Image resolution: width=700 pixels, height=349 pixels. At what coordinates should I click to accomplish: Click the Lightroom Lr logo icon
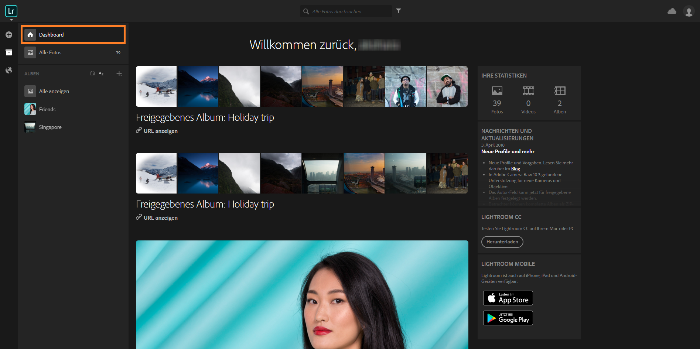tap(11, 11)
